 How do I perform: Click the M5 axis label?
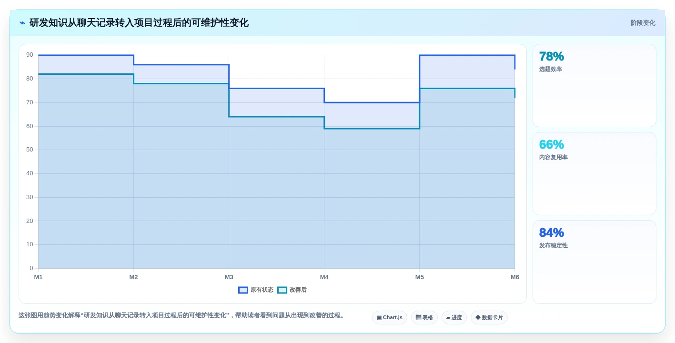(x=419, y=277)
